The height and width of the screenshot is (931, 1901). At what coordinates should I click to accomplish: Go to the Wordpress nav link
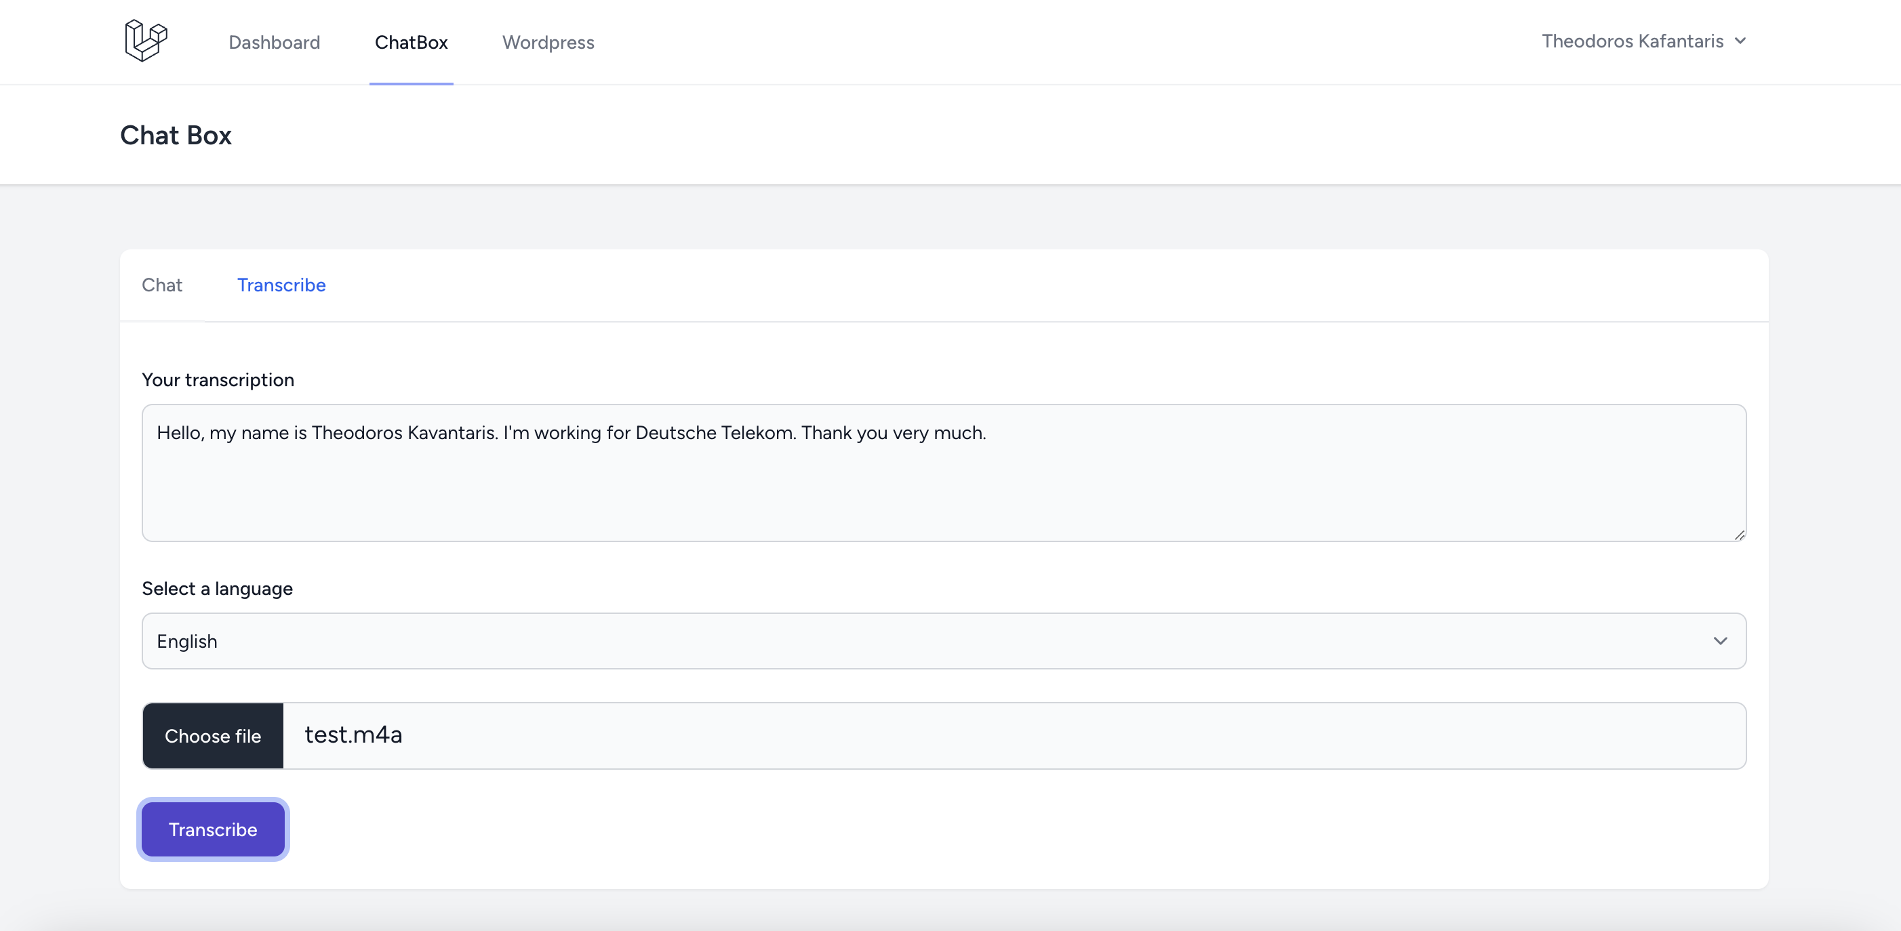[548, 42]
